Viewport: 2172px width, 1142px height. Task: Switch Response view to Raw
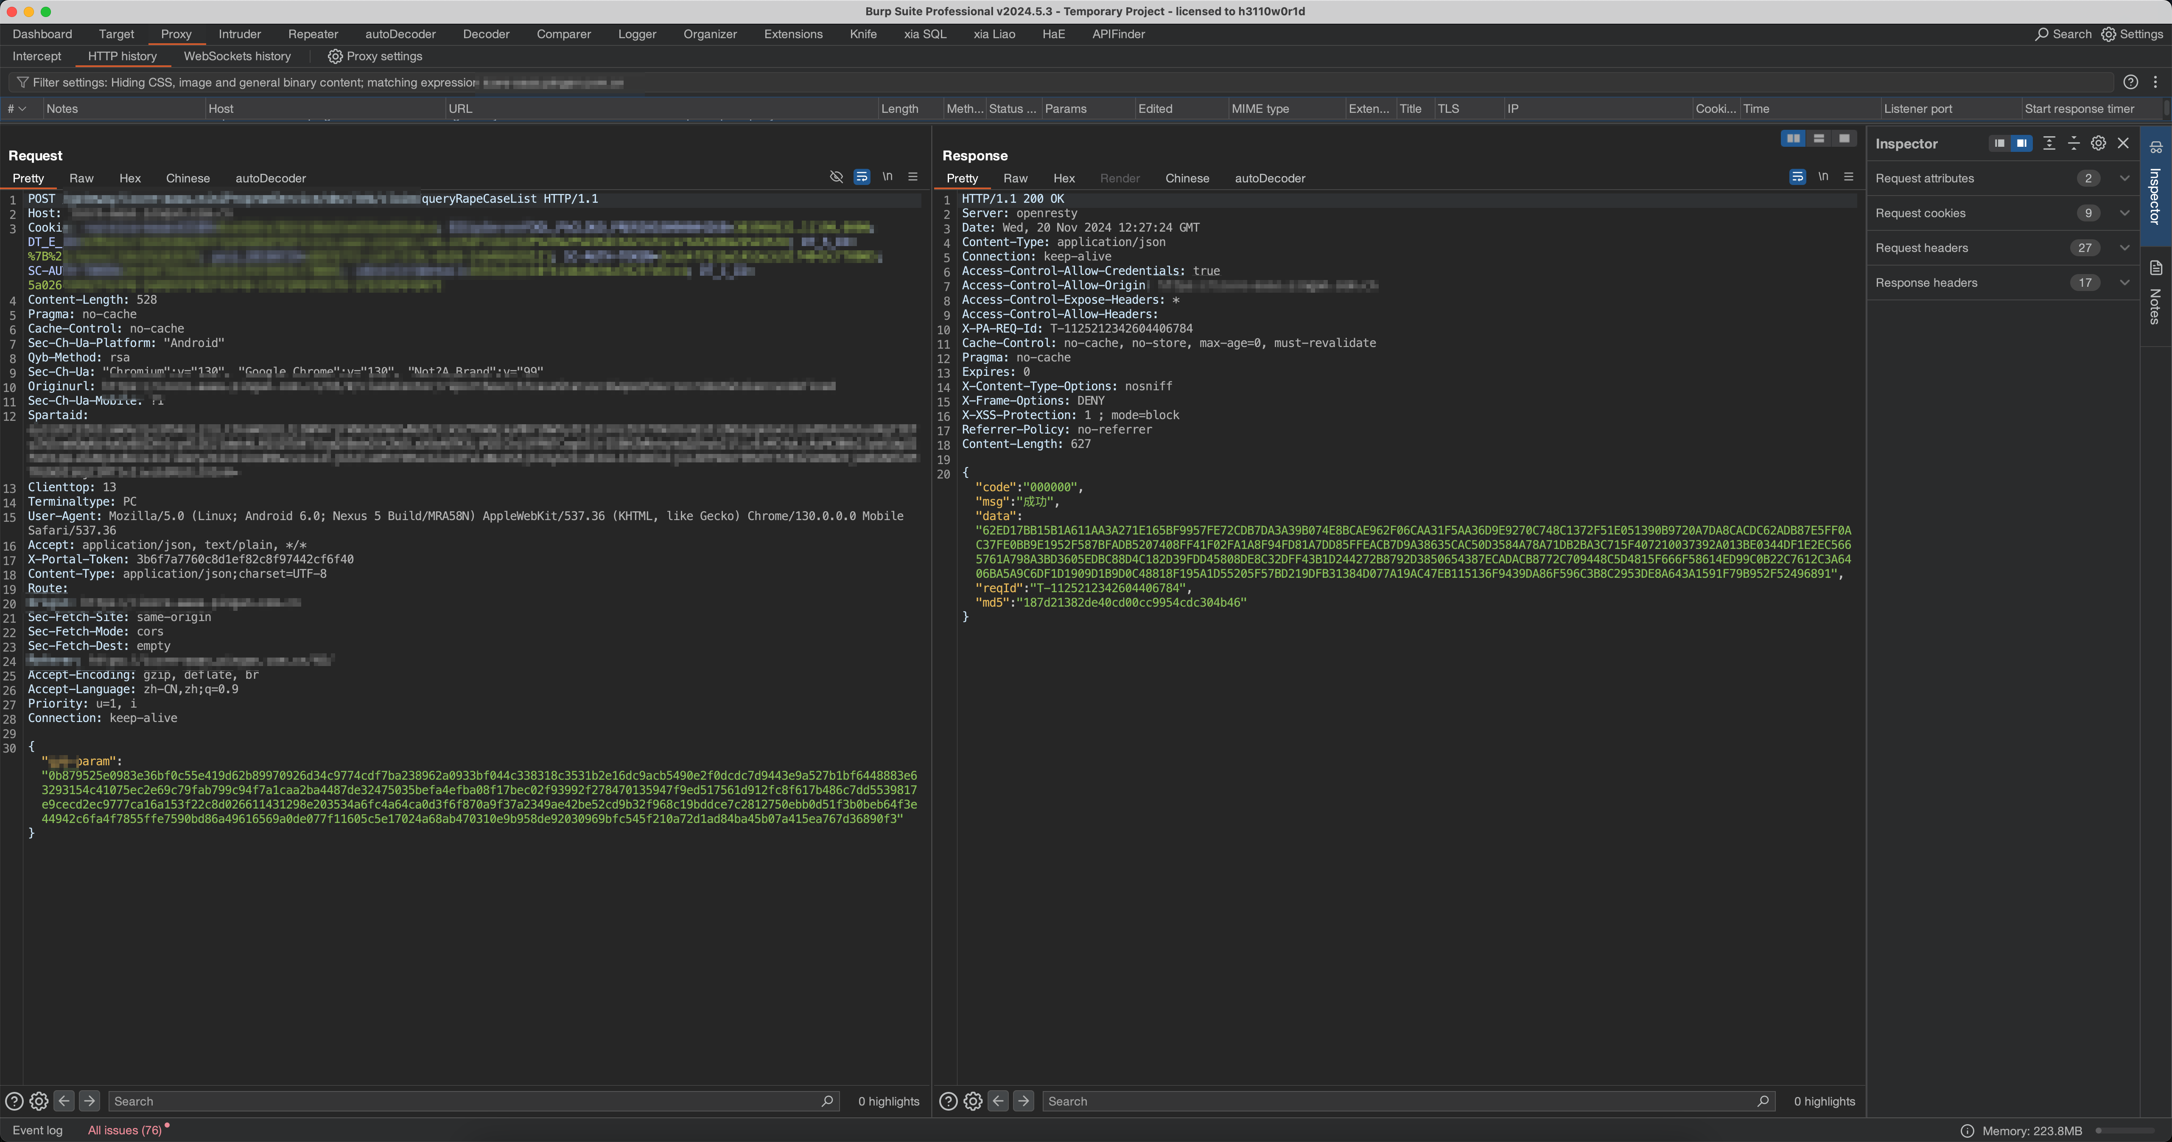[1015, 178]
